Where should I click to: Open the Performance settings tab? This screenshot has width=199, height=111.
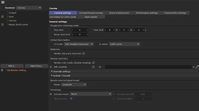coord(147,13)
